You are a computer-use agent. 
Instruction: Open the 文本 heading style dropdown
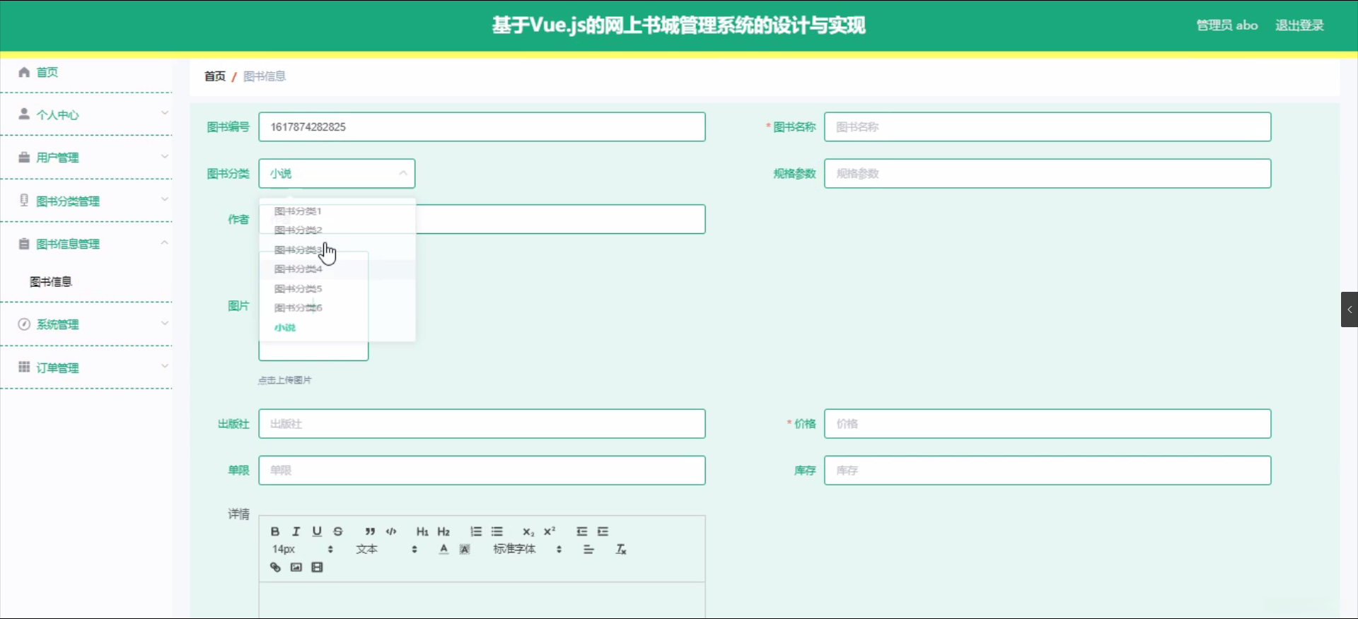pos(386,549)
